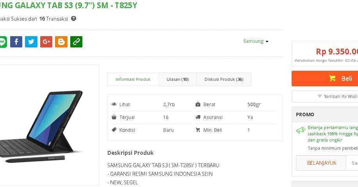
Task: Open the Diskusi Produk (36) tab
Action: (x=224, y=79)
